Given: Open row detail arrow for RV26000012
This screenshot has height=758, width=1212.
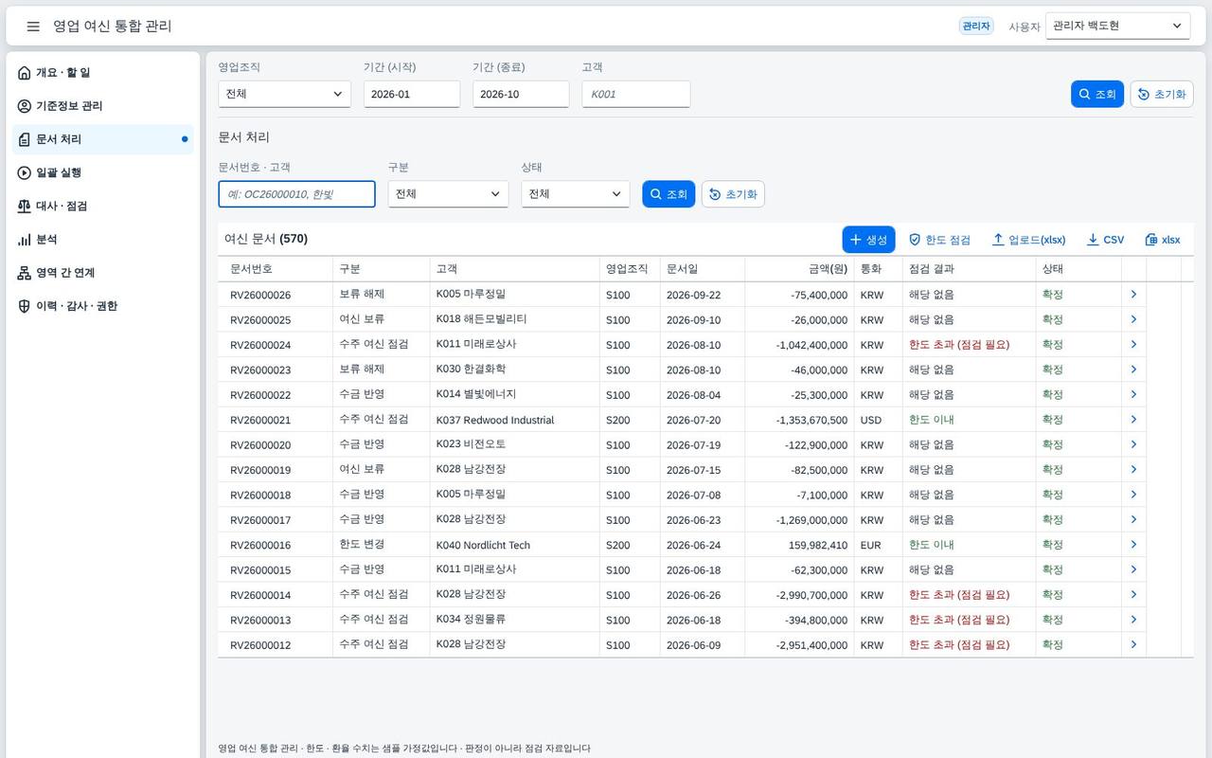Looking at the screenshot, I should [x=1133, y=645].
